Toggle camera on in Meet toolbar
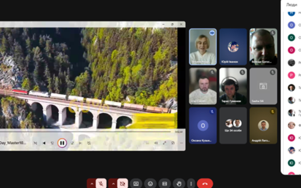301x188 pixels. pyautogui.click(x=122, y=183)
